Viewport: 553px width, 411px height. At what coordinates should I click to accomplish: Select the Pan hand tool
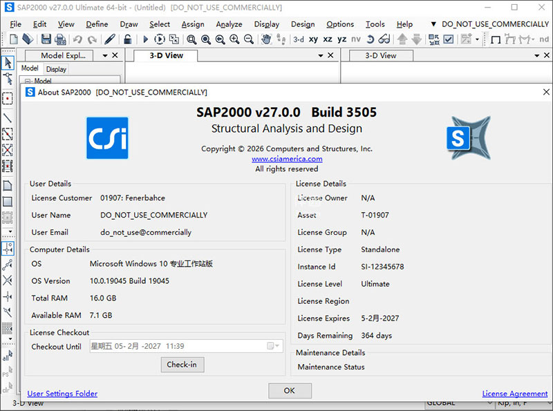point(266,40)
